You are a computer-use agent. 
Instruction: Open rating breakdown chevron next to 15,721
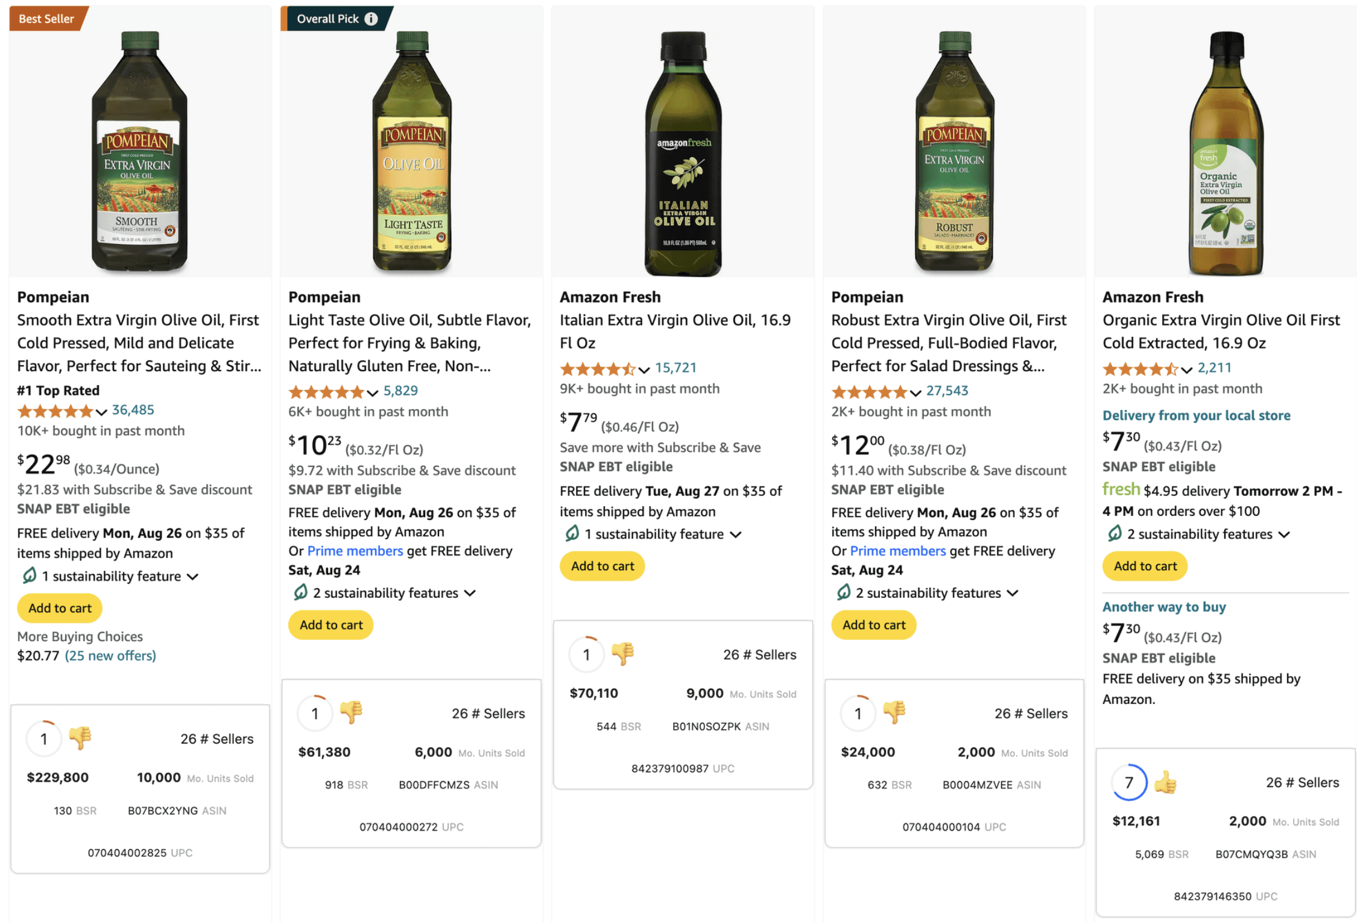pyautogui.click(x=644, y=369)
